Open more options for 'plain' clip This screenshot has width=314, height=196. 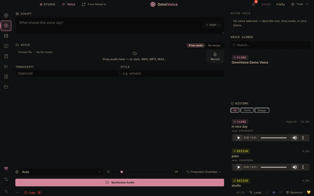click(x=303, y=167)
